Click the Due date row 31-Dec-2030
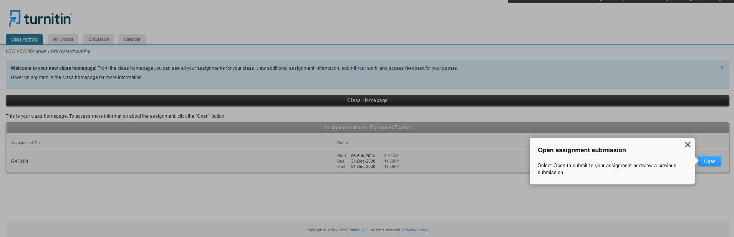This screenshot has height=237, width=734. 363,161
